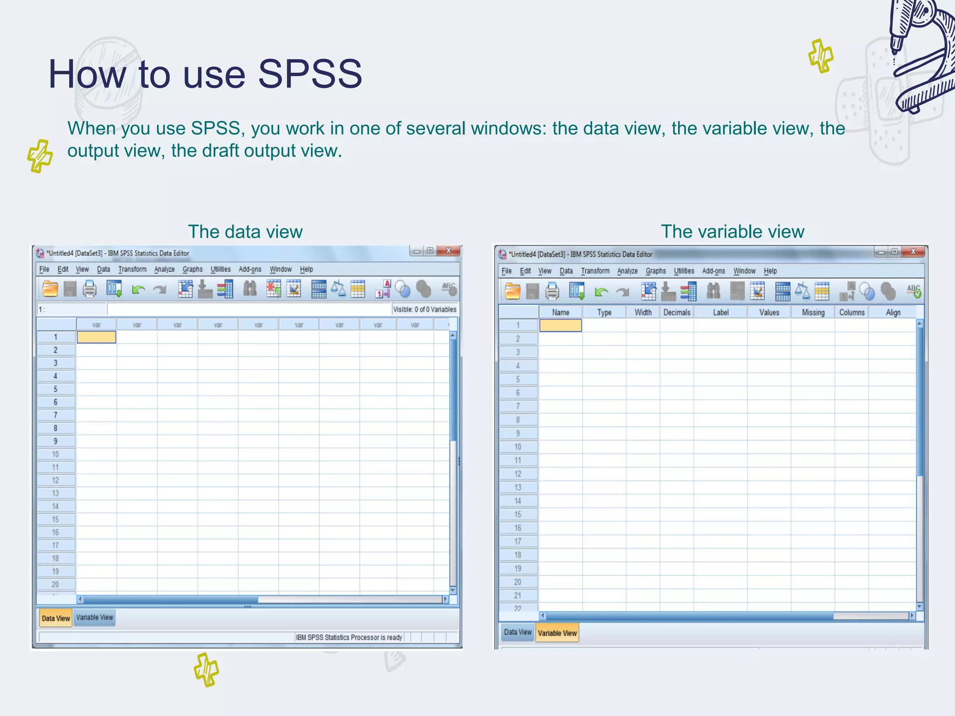Switch to Variable View tab in data view window
This screenshot has height=716, width=955.
95,617
